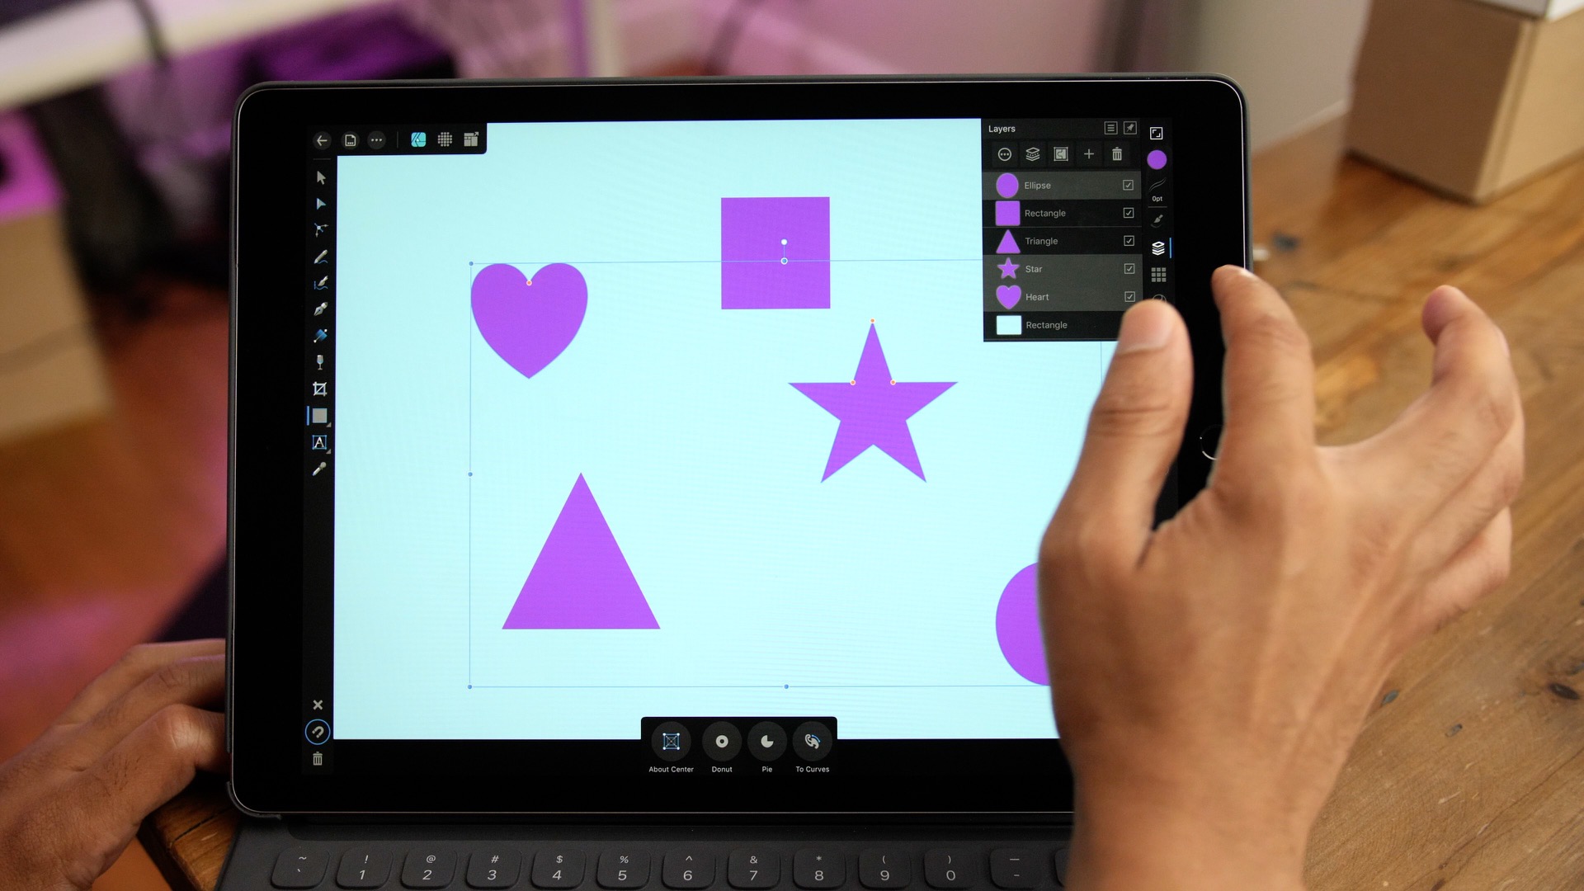This screenshot has width=1584, height=891.
Task: Select the Fill tool
Action: (x=320, y=334)
